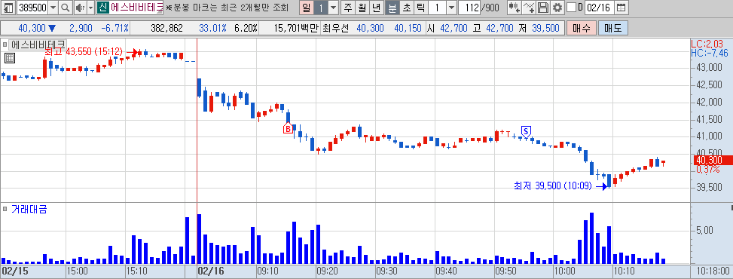Viewport: 733px width, 279px height.
Task: Expand the stock code 389500 dropdown
Action: click(53, 8)
